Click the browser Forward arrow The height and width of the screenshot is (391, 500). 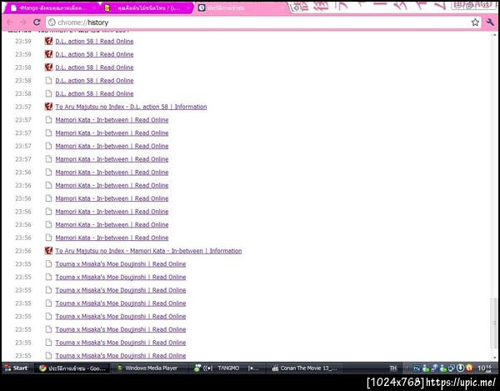pos(23,23)
